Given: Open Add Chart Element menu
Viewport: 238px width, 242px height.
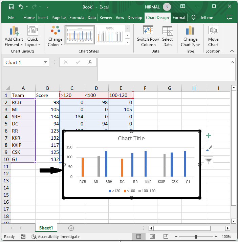Looking at the screenshot, I should (14, 36).
